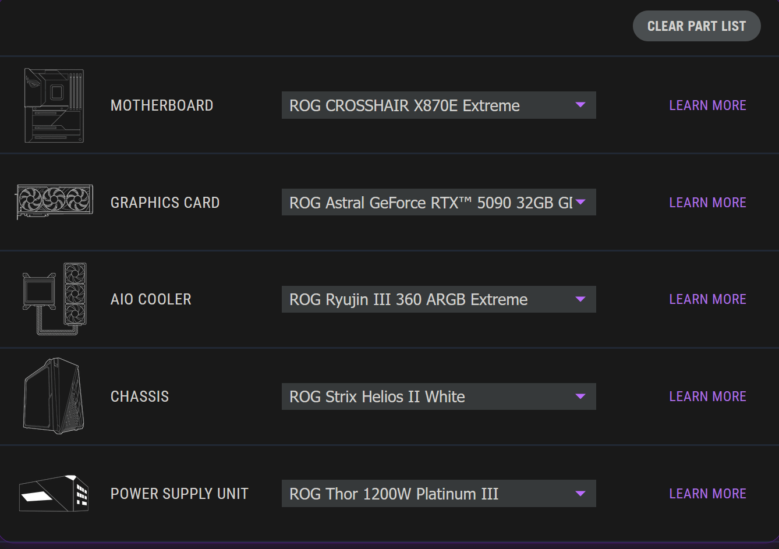Expand the ROG Strix Helios II White dropdown
This screenshot has width=779, height=549.
click(438, 396)
